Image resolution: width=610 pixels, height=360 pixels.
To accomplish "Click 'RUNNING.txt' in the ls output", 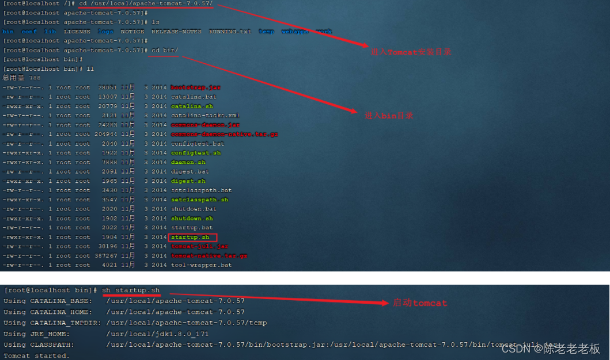I will pyautogui.click(x=230, y=32).
